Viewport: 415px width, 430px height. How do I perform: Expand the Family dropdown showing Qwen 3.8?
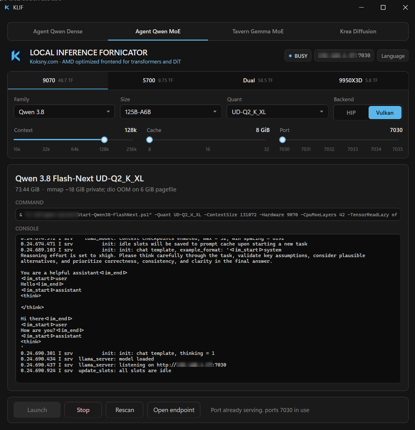[x=64, y=111]
